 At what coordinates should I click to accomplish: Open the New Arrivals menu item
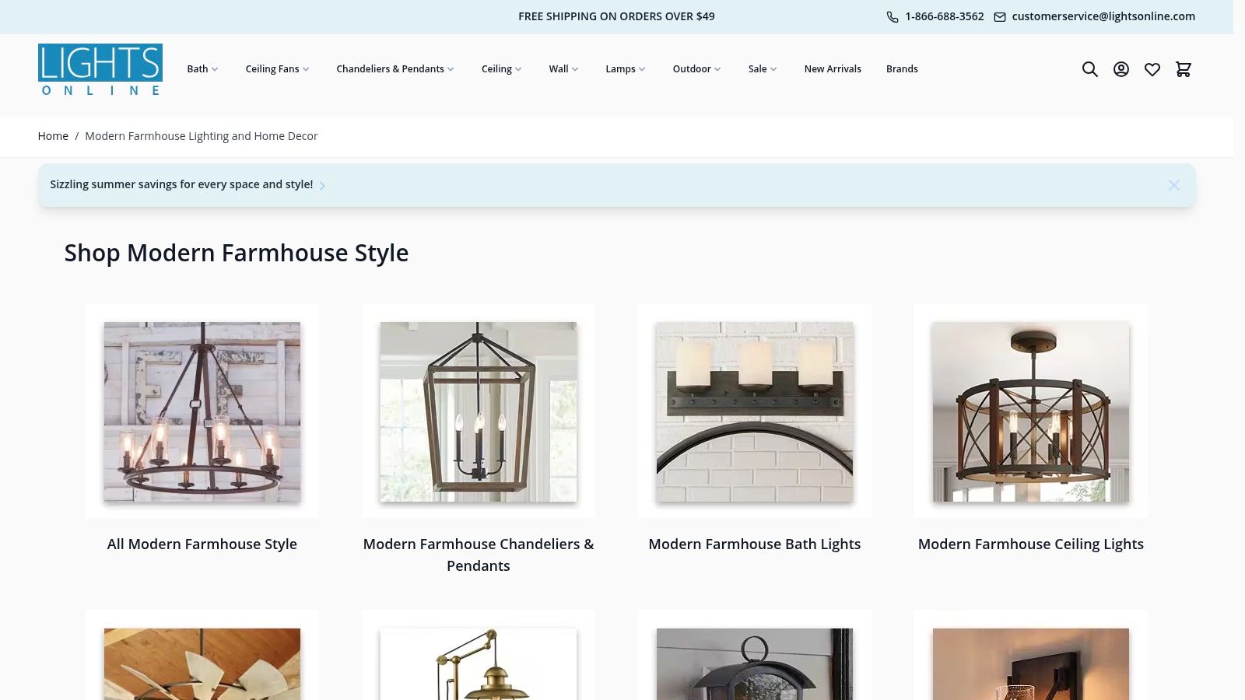tap(832, 69)
